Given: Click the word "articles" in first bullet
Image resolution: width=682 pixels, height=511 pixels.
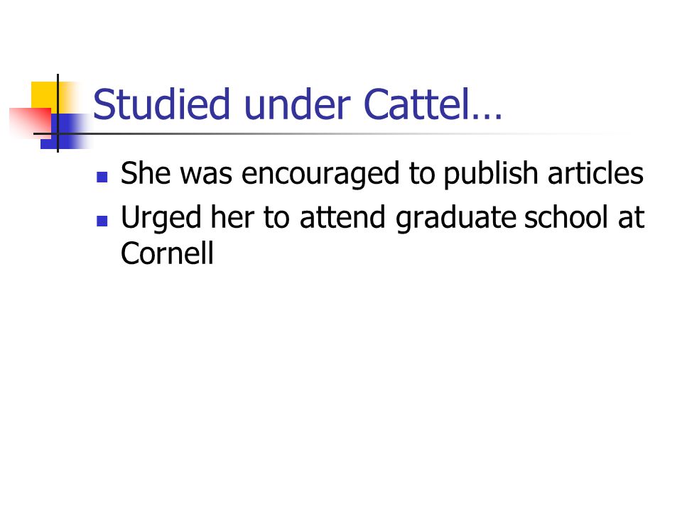Looking at the screenshot, I should click(x=595, y=173).
